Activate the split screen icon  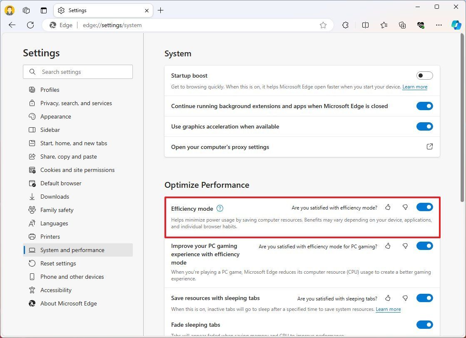(x=365, y=25)
